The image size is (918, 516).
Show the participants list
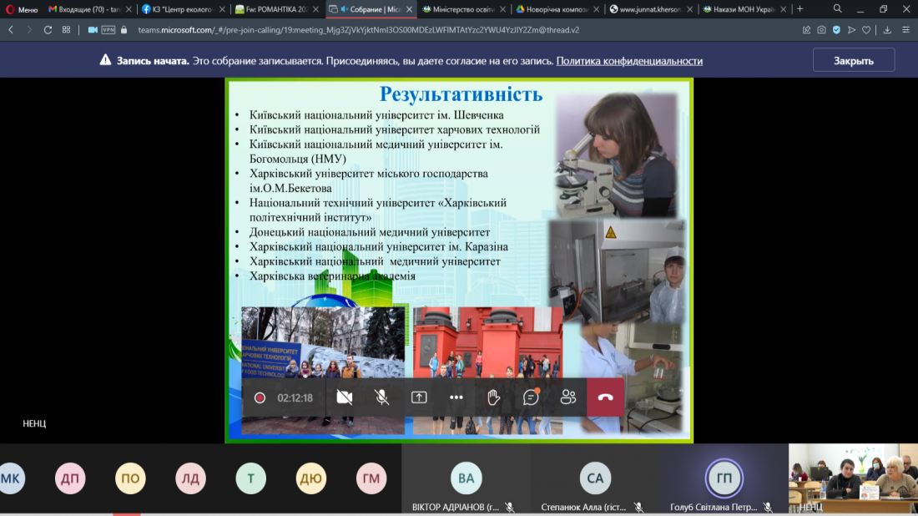(x=567, y=397)
